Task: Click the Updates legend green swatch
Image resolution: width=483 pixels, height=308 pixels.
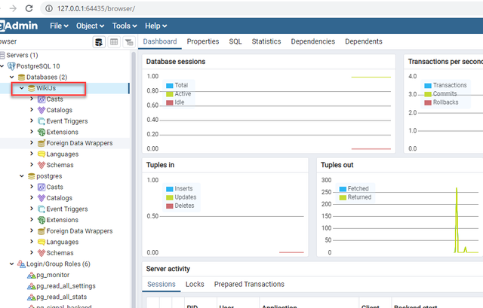Action: click(x=169, y=197)
